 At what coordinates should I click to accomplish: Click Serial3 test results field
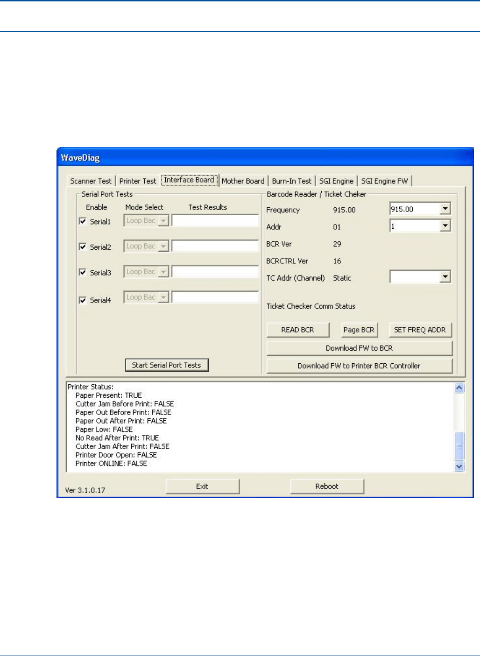215,272
